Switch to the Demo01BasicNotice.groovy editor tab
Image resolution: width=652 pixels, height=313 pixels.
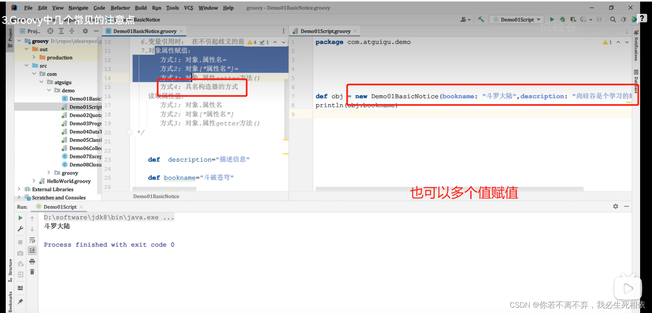pyautogui.click(x=145, y=31)
